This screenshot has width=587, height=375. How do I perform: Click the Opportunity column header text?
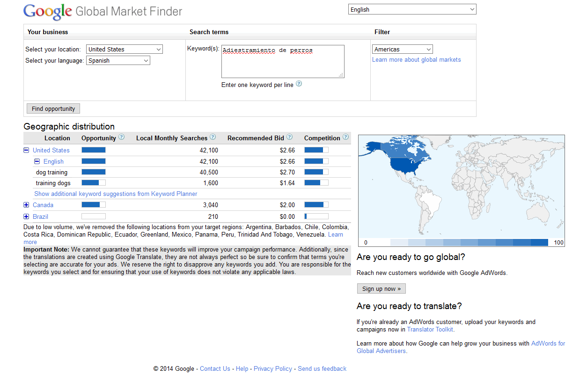tap(98, 138)
